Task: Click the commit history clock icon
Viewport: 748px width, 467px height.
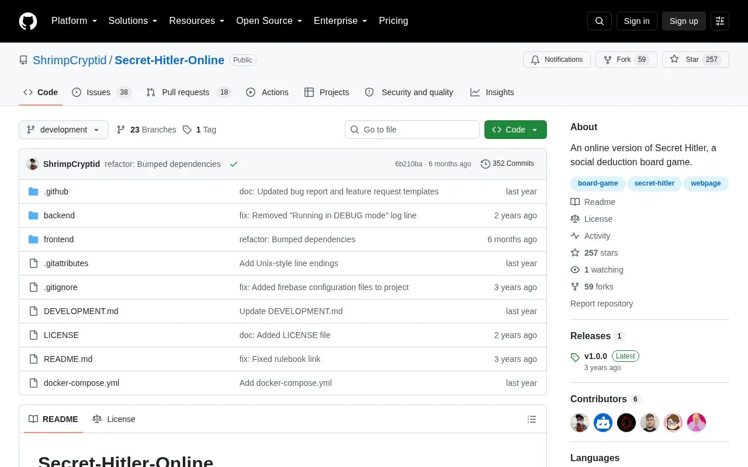Action: pyautogui.click(x=485, y=164)
